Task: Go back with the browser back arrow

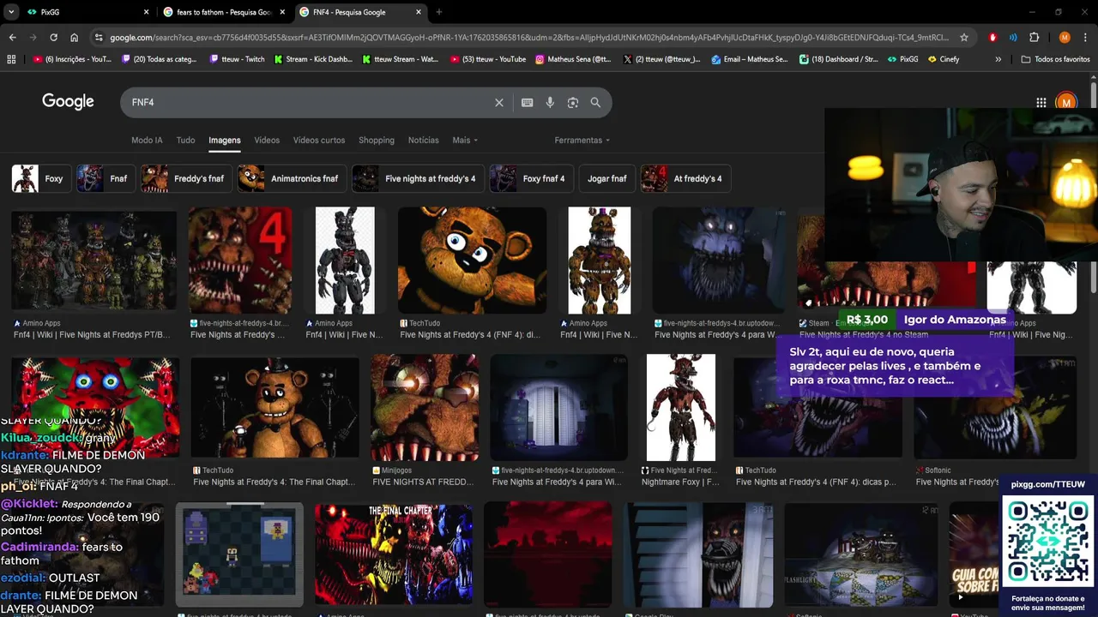Action: (12, 38)
